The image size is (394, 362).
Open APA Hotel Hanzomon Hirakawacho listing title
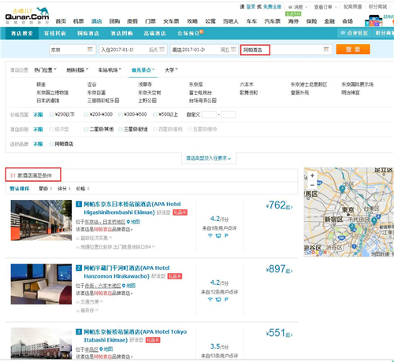pos(126,272)
